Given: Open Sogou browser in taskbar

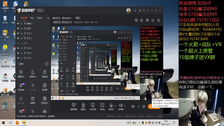Looking at the screenshot, I should click(10, 123).
